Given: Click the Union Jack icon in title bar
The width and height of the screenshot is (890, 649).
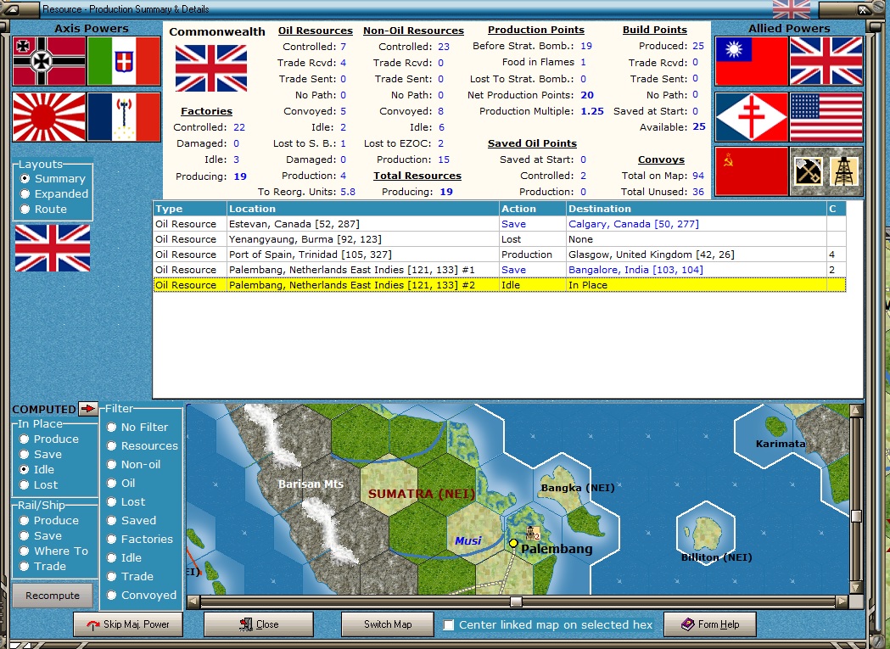Looking at the screenshot, I should click(792, 9).
